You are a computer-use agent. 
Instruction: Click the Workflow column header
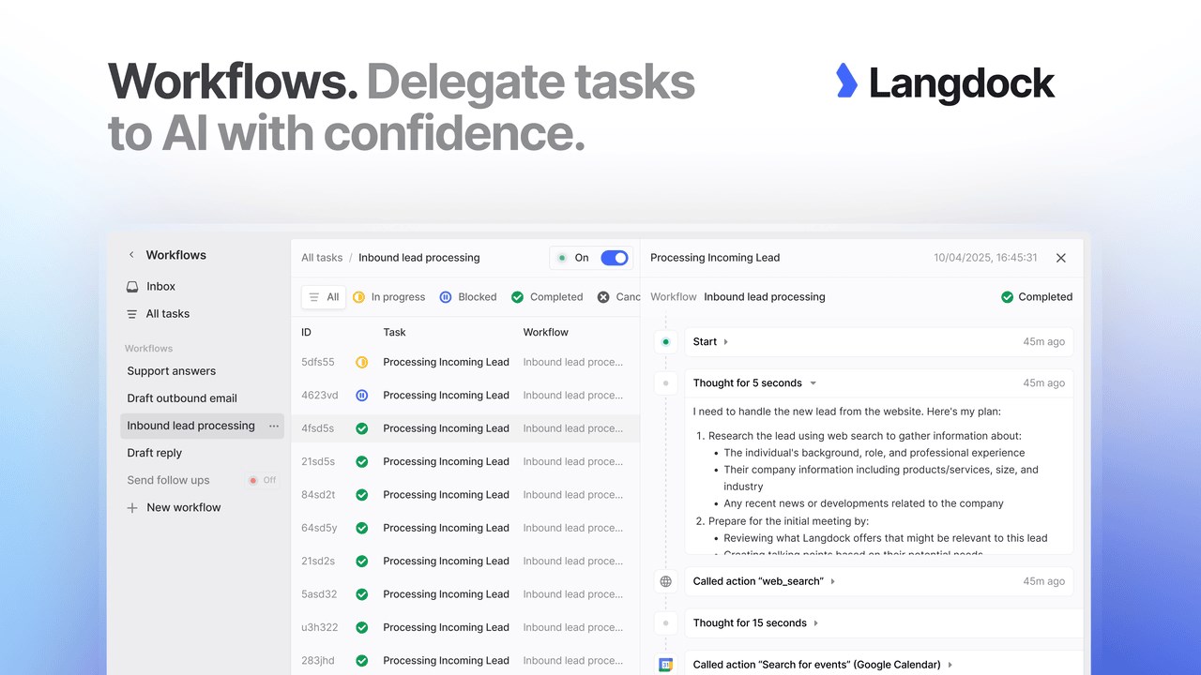click(546, 333)
